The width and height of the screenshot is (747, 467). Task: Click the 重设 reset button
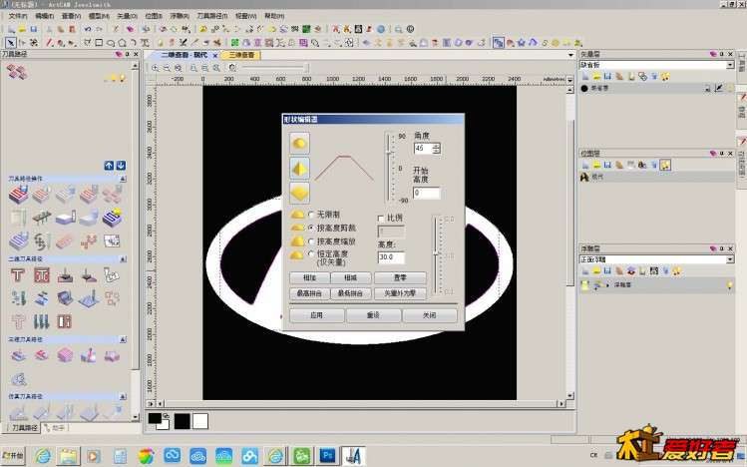(373, 315)
